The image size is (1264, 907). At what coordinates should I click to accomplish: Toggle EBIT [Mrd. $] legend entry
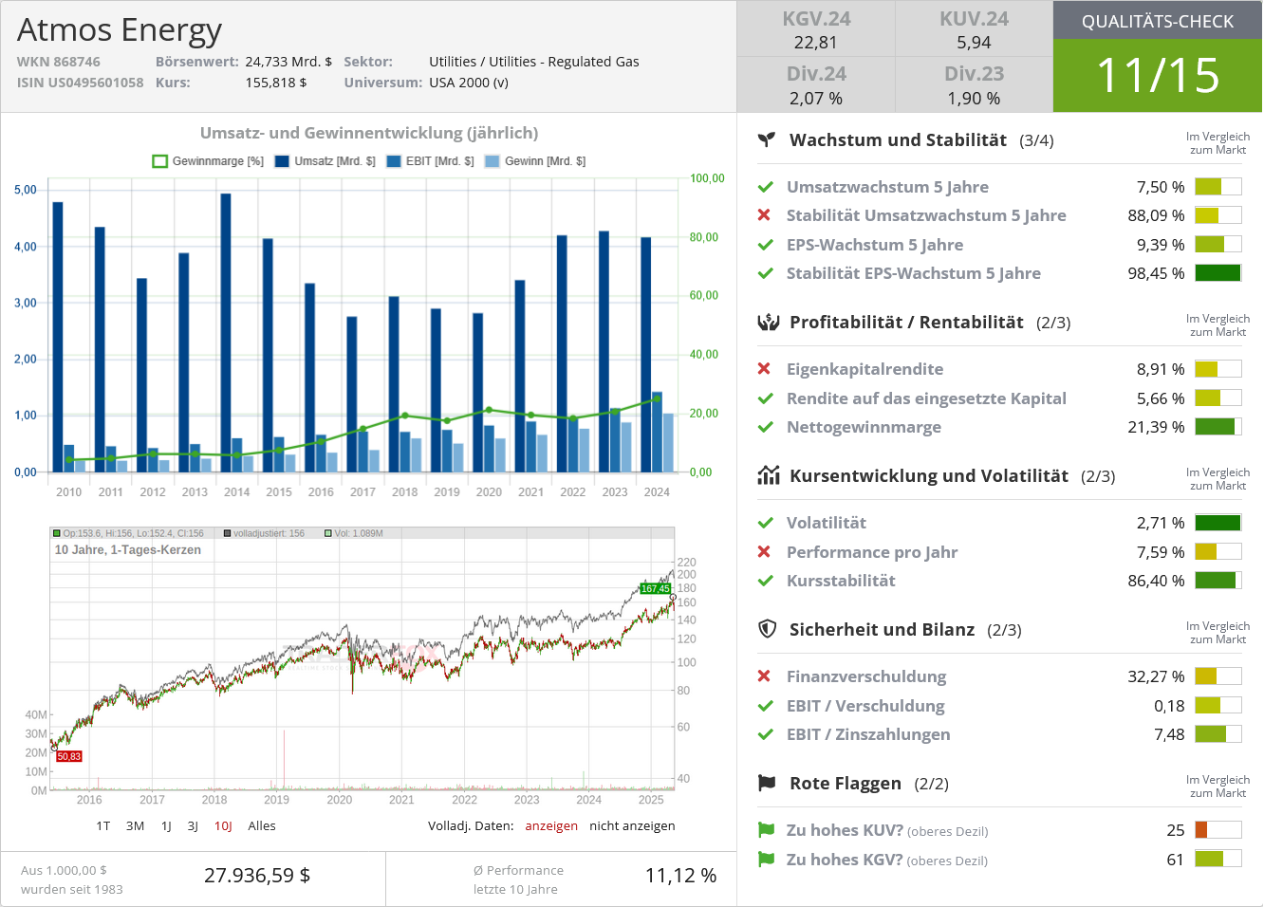tap(430, 161)
